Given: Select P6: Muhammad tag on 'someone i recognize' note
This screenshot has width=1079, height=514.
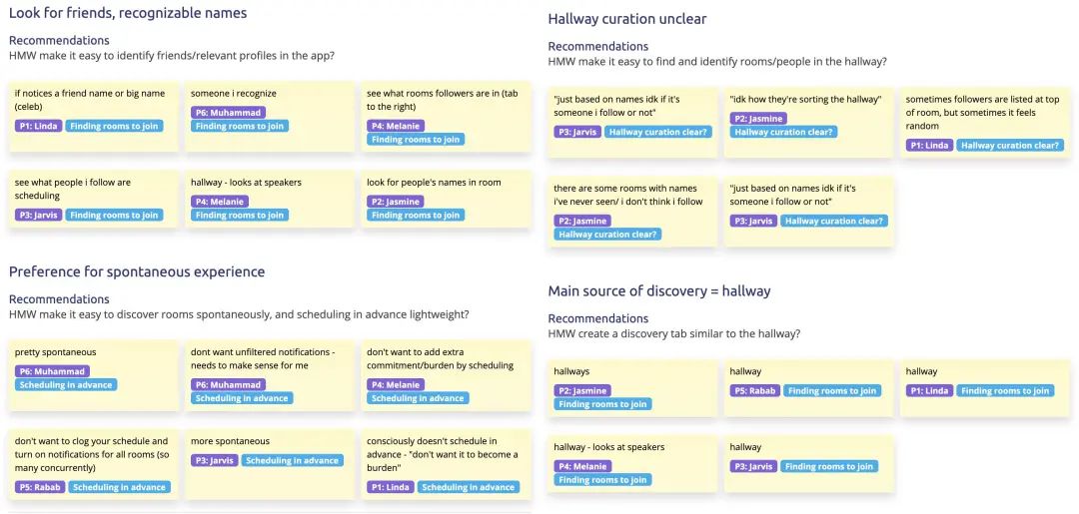Looking at the screenshot, I should point(228,113).
